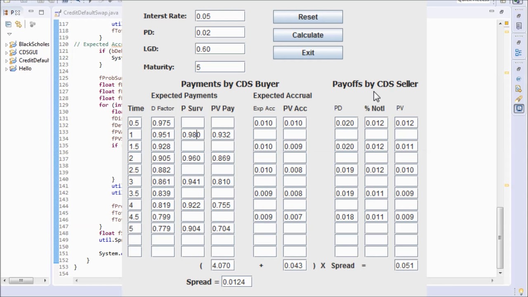
Task: Click the D Factor cell showing 0.779
Action: click(x=163, y=229)
